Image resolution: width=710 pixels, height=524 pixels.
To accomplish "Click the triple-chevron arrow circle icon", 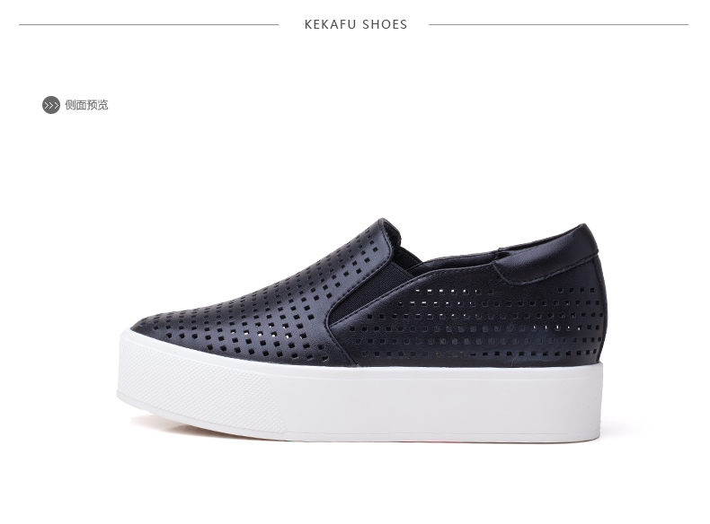I will [51, 105].
